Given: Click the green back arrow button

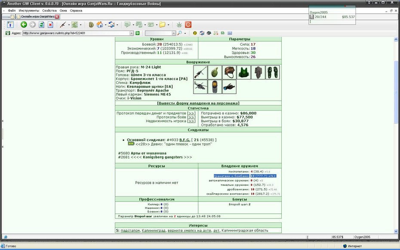Looking at the screenshot, I should 24,25.
